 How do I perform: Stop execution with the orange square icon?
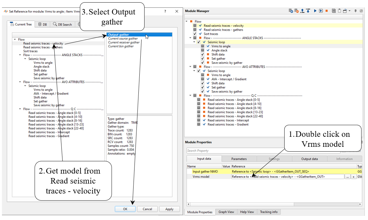[327, 11]
